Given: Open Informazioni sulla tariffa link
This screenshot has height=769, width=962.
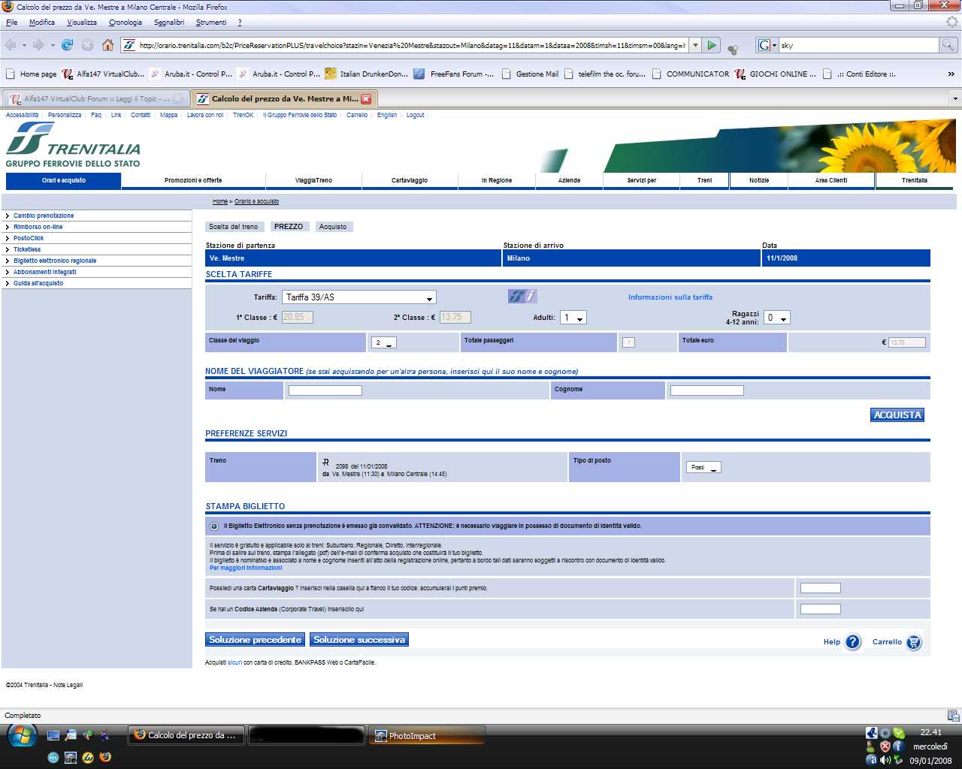Looking at the screenshot, I should click(670, 297).
